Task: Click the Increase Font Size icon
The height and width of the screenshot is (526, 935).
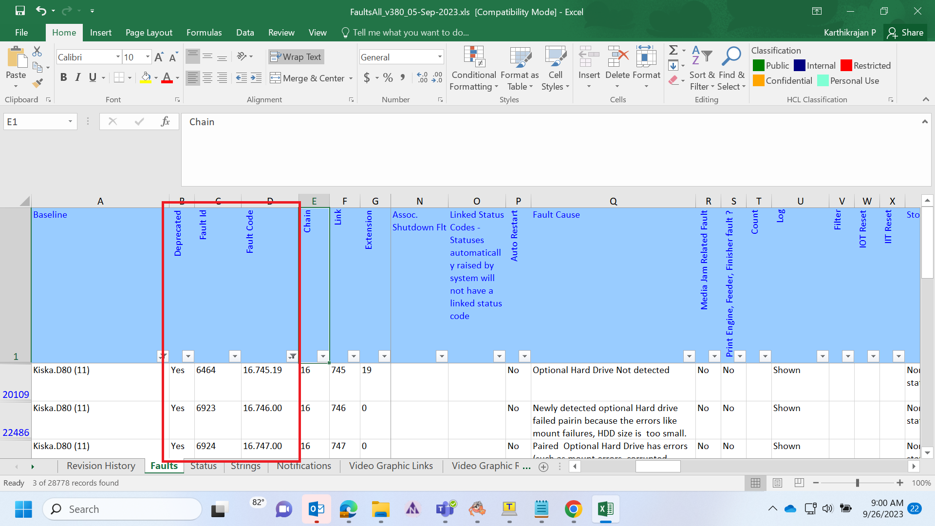Action: (159, 57)
